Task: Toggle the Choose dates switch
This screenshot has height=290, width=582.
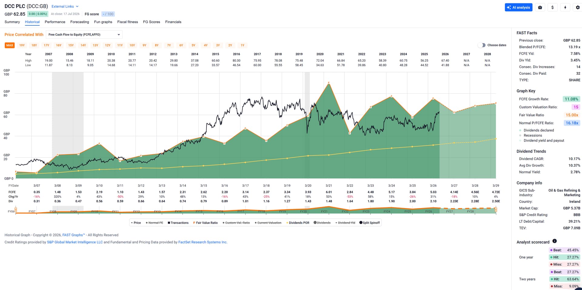Action: coord(481,45)
